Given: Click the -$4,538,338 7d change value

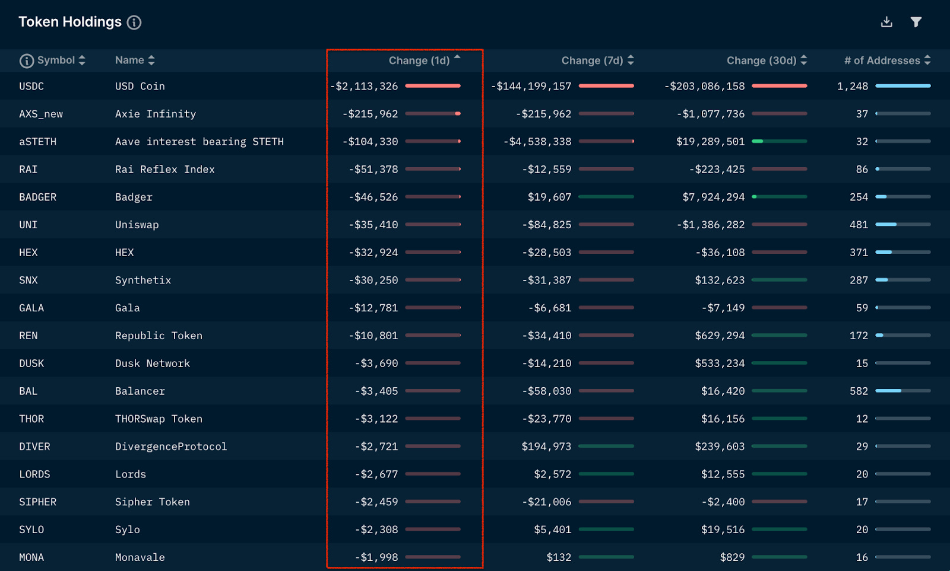Looking at the screenshot, I should pos(537,142).
